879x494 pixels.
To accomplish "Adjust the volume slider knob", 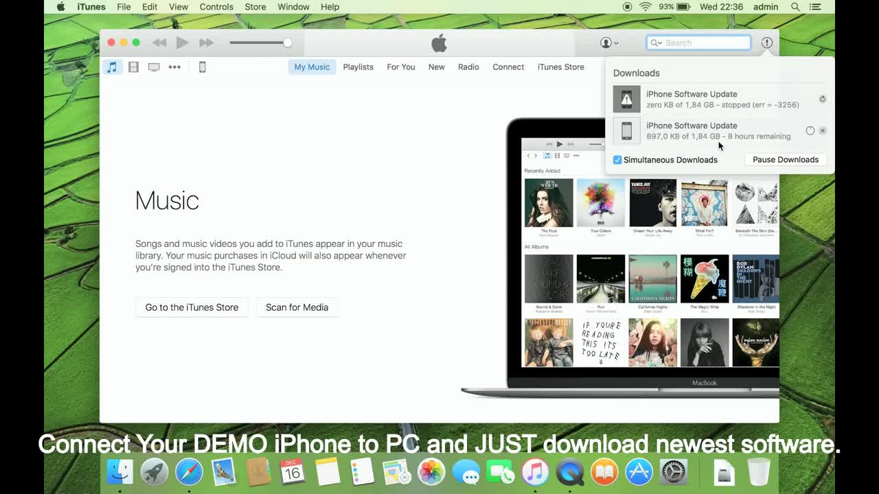I will pos(287,43).
